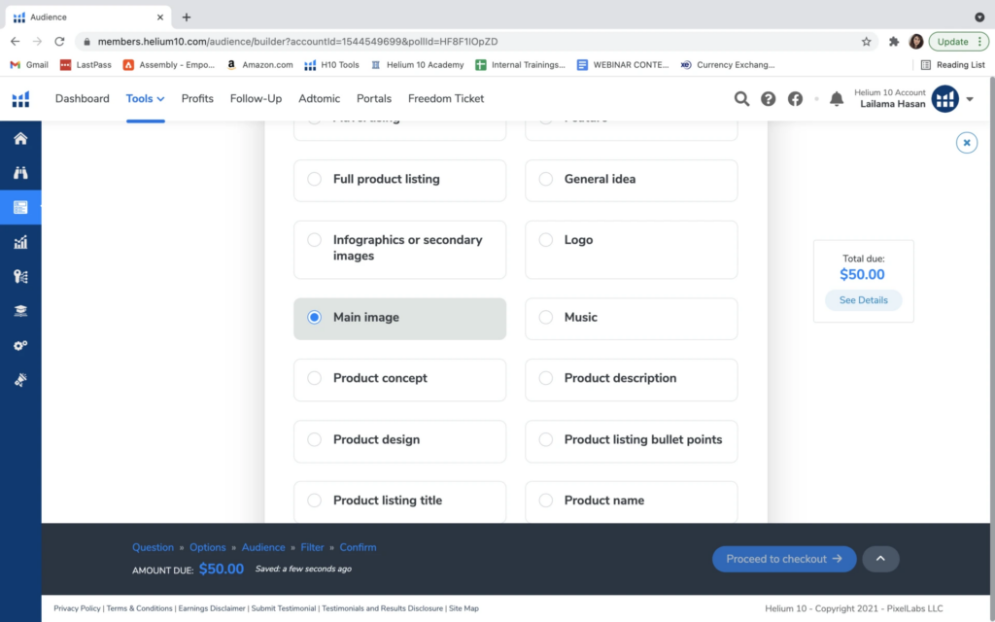Click the Proceed to checkout button
This screenshot has height=622, width=995.
[x=784, y=559]
